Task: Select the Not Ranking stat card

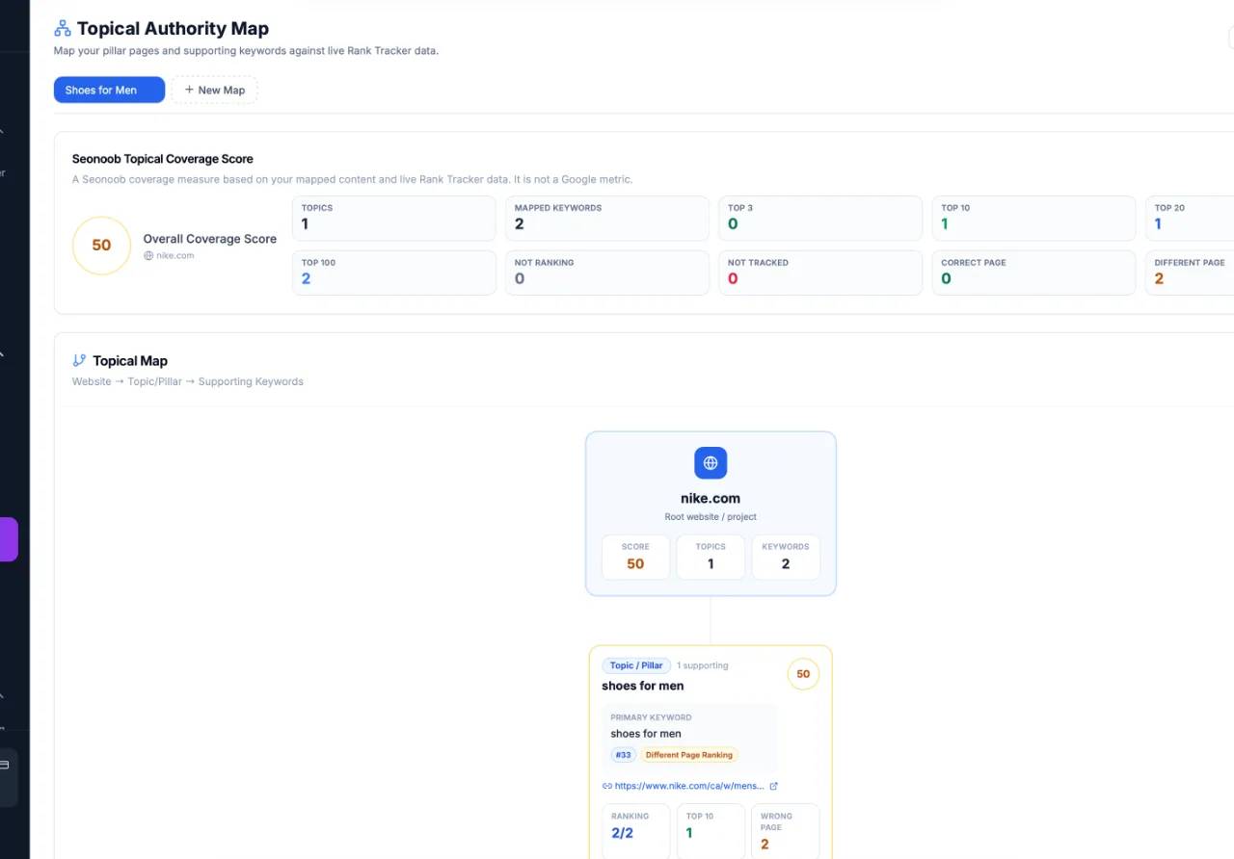Action: (x=607, y=273)
